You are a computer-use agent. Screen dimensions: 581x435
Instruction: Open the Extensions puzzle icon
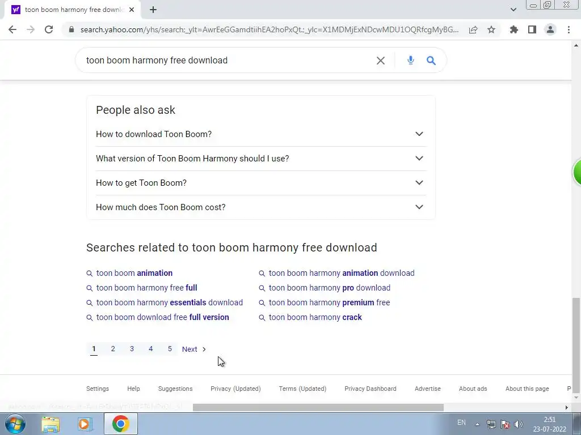[x=513, y=29]
